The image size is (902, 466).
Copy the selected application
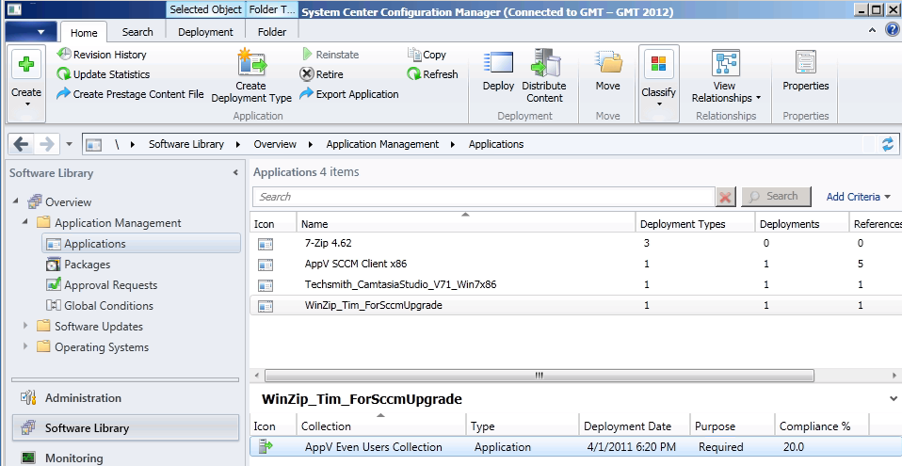[x=427, y=55]
